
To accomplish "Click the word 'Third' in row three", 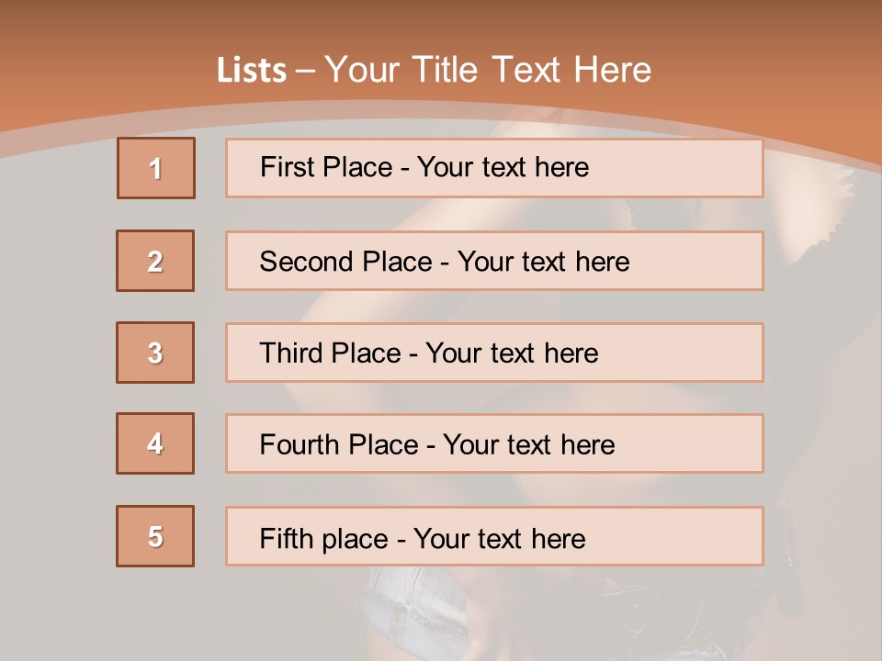I will tap(290, 353).
